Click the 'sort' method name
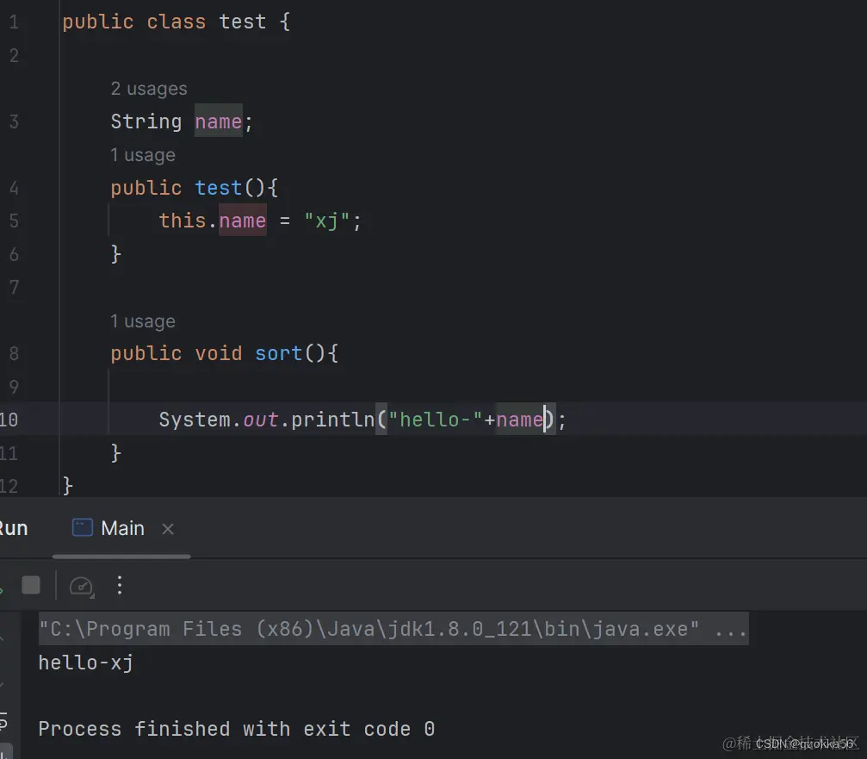 (278, 353)
